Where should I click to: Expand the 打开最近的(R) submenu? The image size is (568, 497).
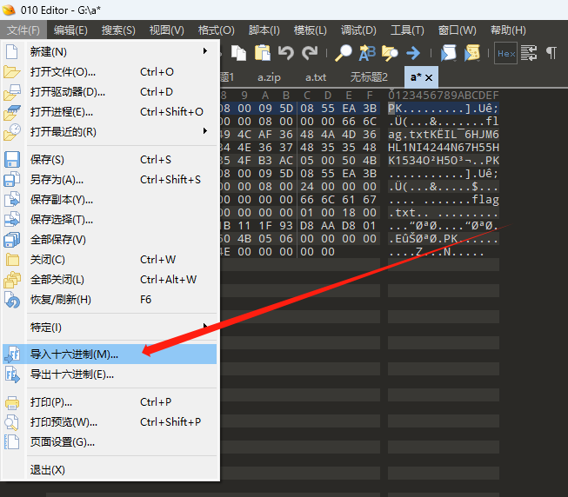point(205,131)
